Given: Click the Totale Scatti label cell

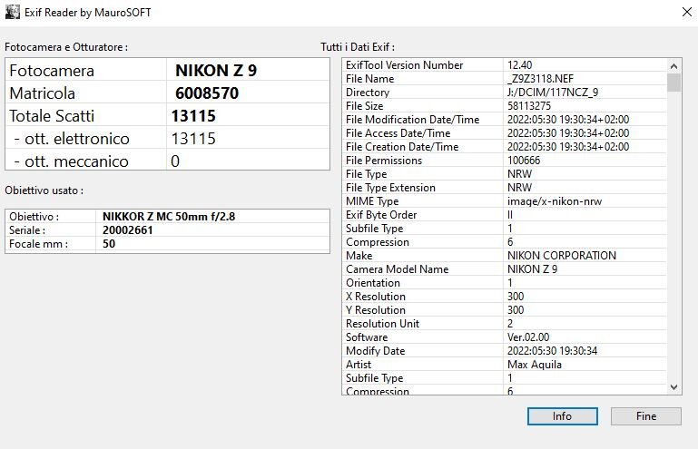Looking at the screenshot, I should pyautogui.click(x=86, y=116).
